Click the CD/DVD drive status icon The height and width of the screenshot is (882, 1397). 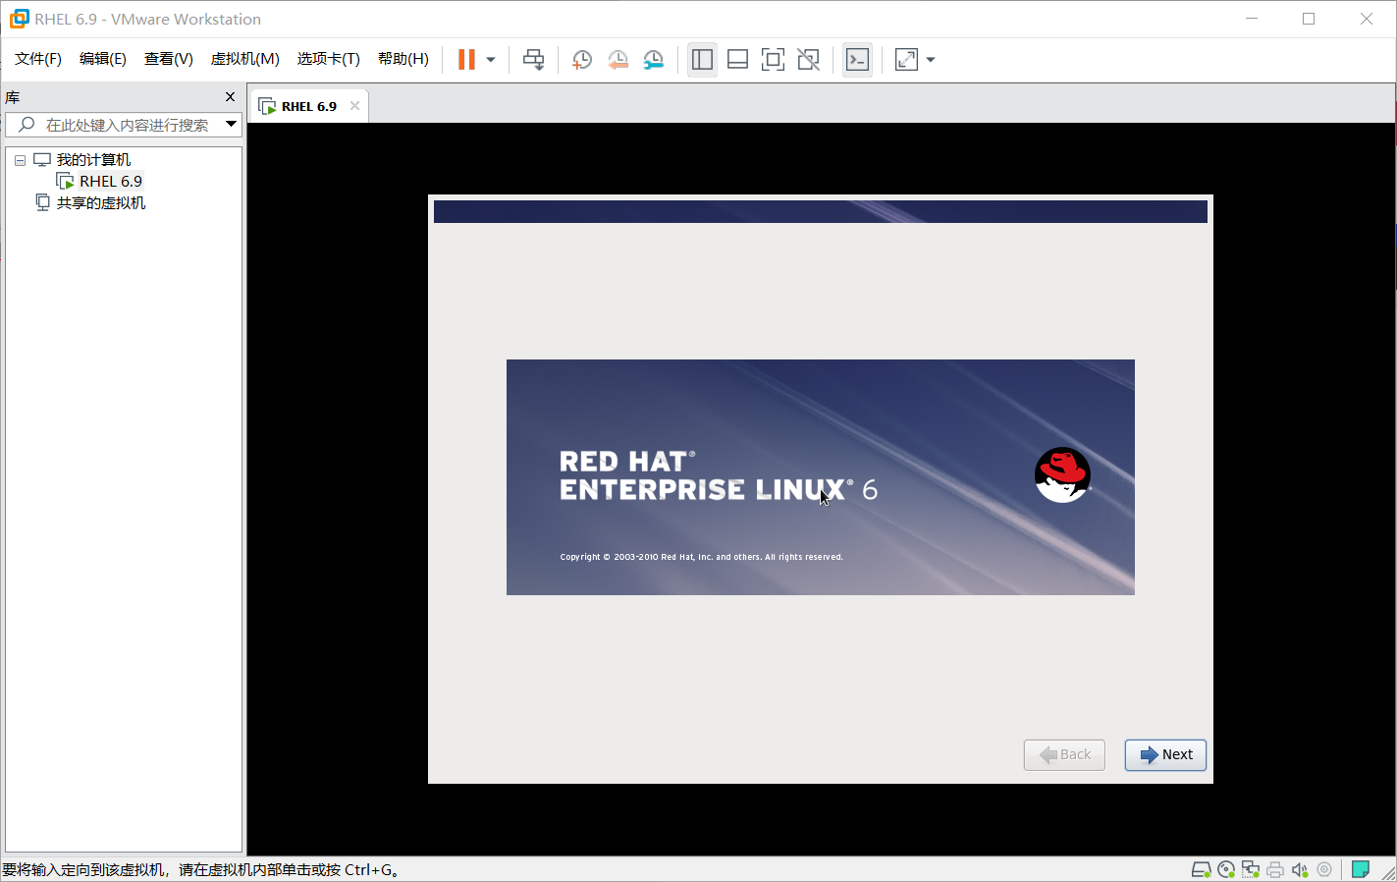coord(1226,869)
